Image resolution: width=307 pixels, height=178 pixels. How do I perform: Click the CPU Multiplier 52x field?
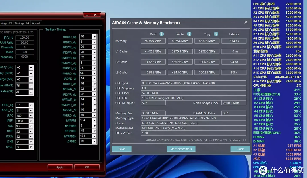153,103
